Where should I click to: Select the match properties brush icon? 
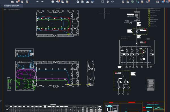pos(67,2)
